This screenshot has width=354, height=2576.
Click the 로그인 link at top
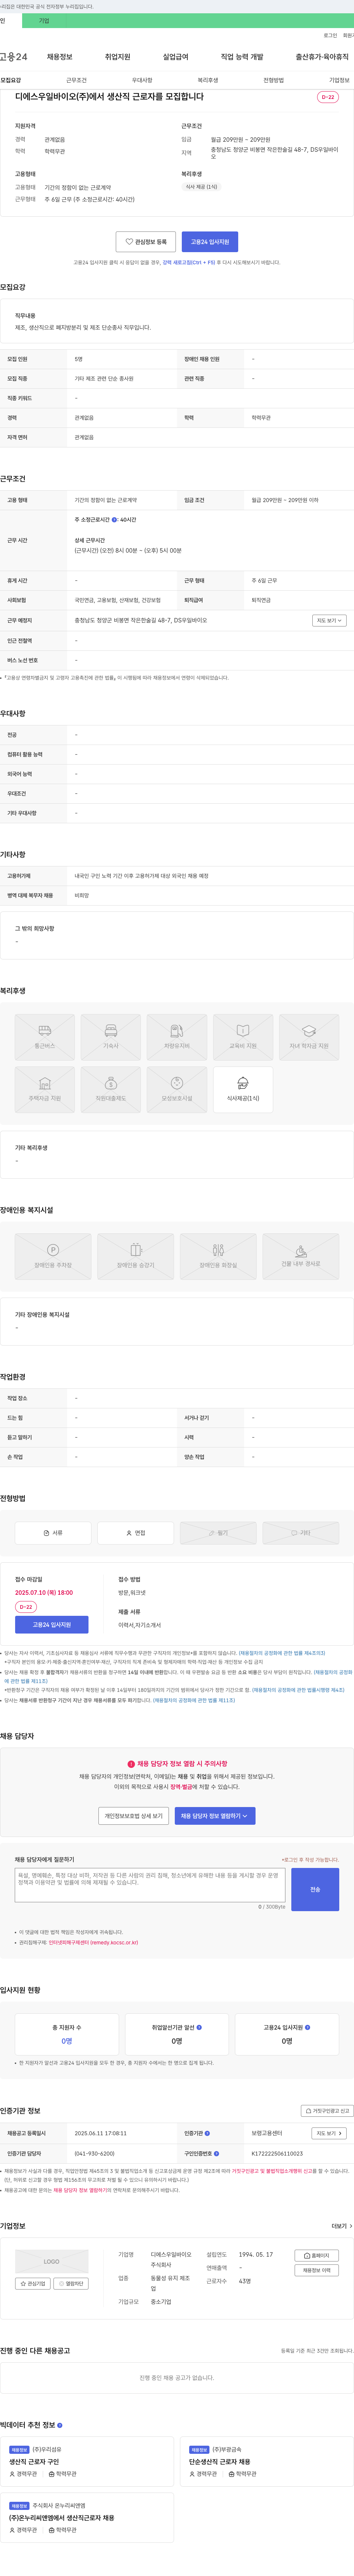[x=330, y=35]
